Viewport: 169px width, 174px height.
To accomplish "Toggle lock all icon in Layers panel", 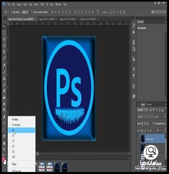I will click(150, 131).
